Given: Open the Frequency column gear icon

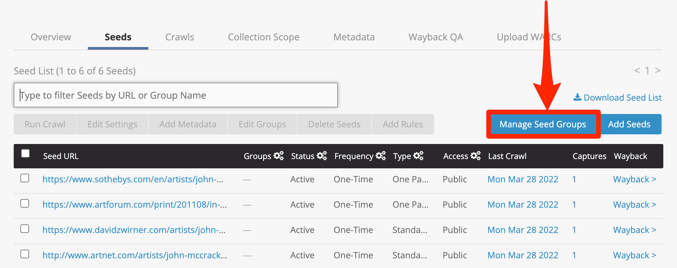Looking at the screenshot, I should (x=380, y=156).
